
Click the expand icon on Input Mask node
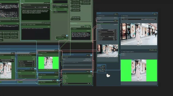[x=57, y=82]
